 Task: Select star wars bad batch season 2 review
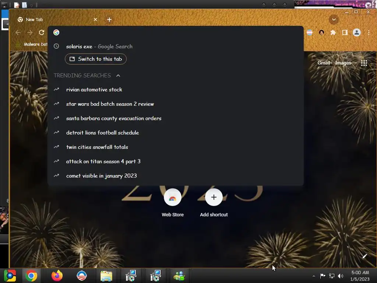coord(176,104)
